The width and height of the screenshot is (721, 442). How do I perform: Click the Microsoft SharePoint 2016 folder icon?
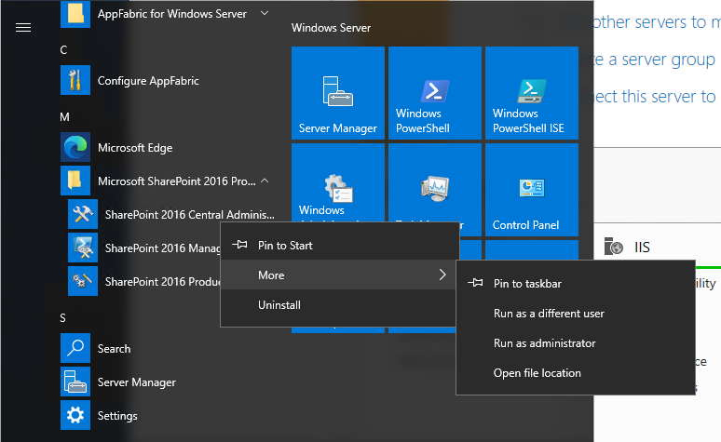(75, 181)
